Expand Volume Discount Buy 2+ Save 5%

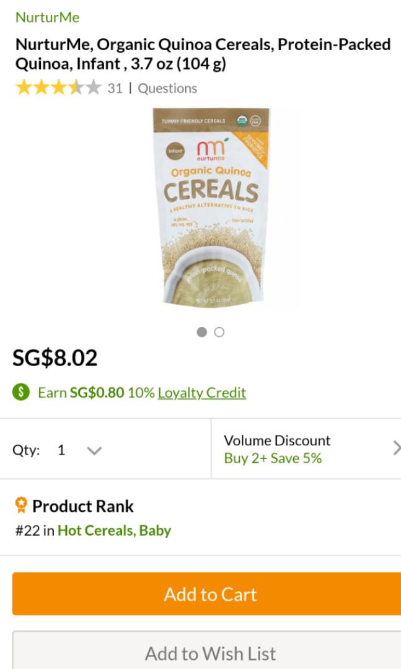coord(277,450)
